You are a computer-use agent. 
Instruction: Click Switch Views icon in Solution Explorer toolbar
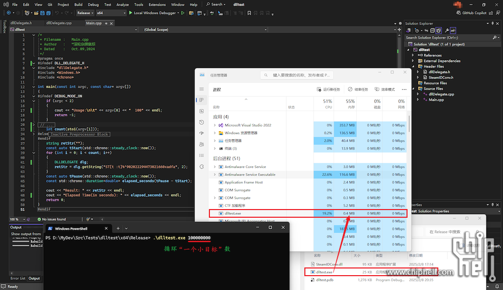[409, 31]
